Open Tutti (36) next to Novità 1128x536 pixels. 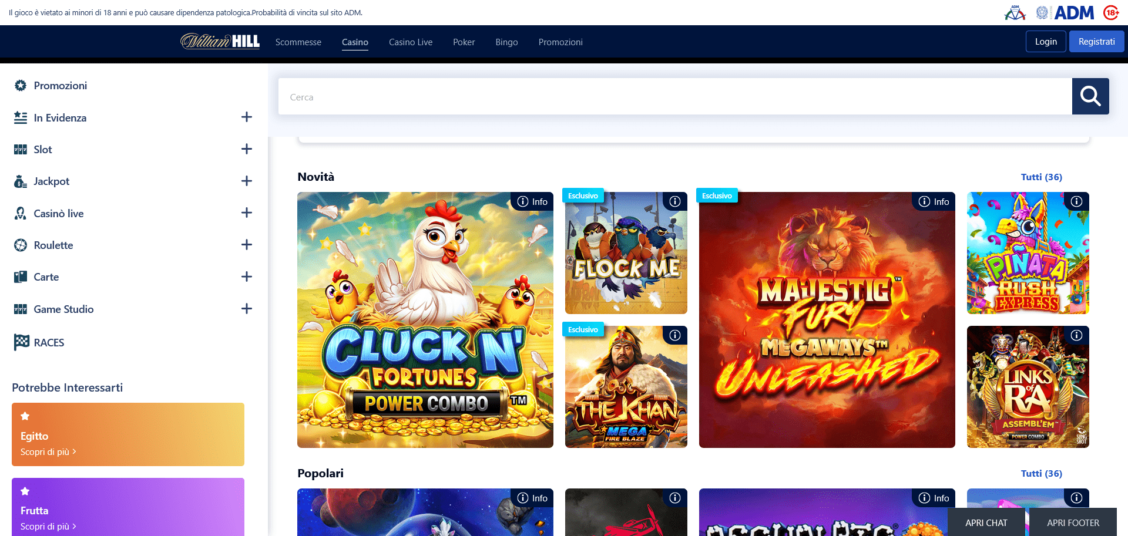pos(1041,177)
